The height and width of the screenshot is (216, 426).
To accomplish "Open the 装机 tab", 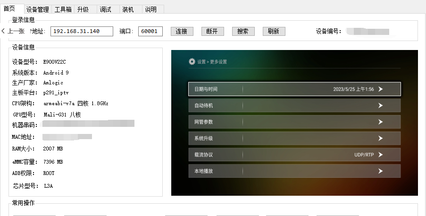I will coord(131,9).
